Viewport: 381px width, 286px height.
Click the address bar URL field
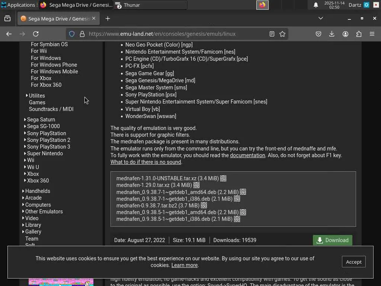(x=177, y=34)
